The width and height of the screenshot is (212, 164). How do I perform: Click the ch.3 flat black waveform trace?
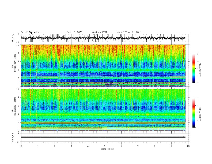pyautogui.click(x=103, y=137)
